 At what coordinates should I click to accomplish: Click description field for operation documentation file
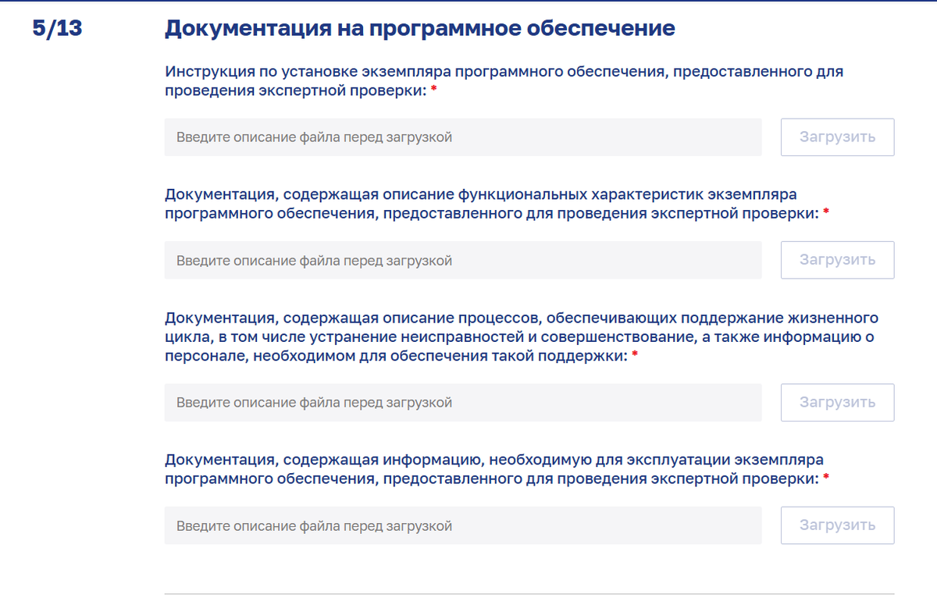(463, 526)
